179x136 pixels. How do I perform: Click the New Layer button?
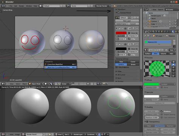[x=127, y=21]
